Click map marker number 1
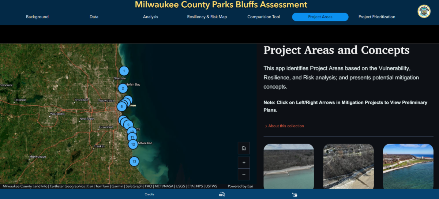 click(124, 71)
